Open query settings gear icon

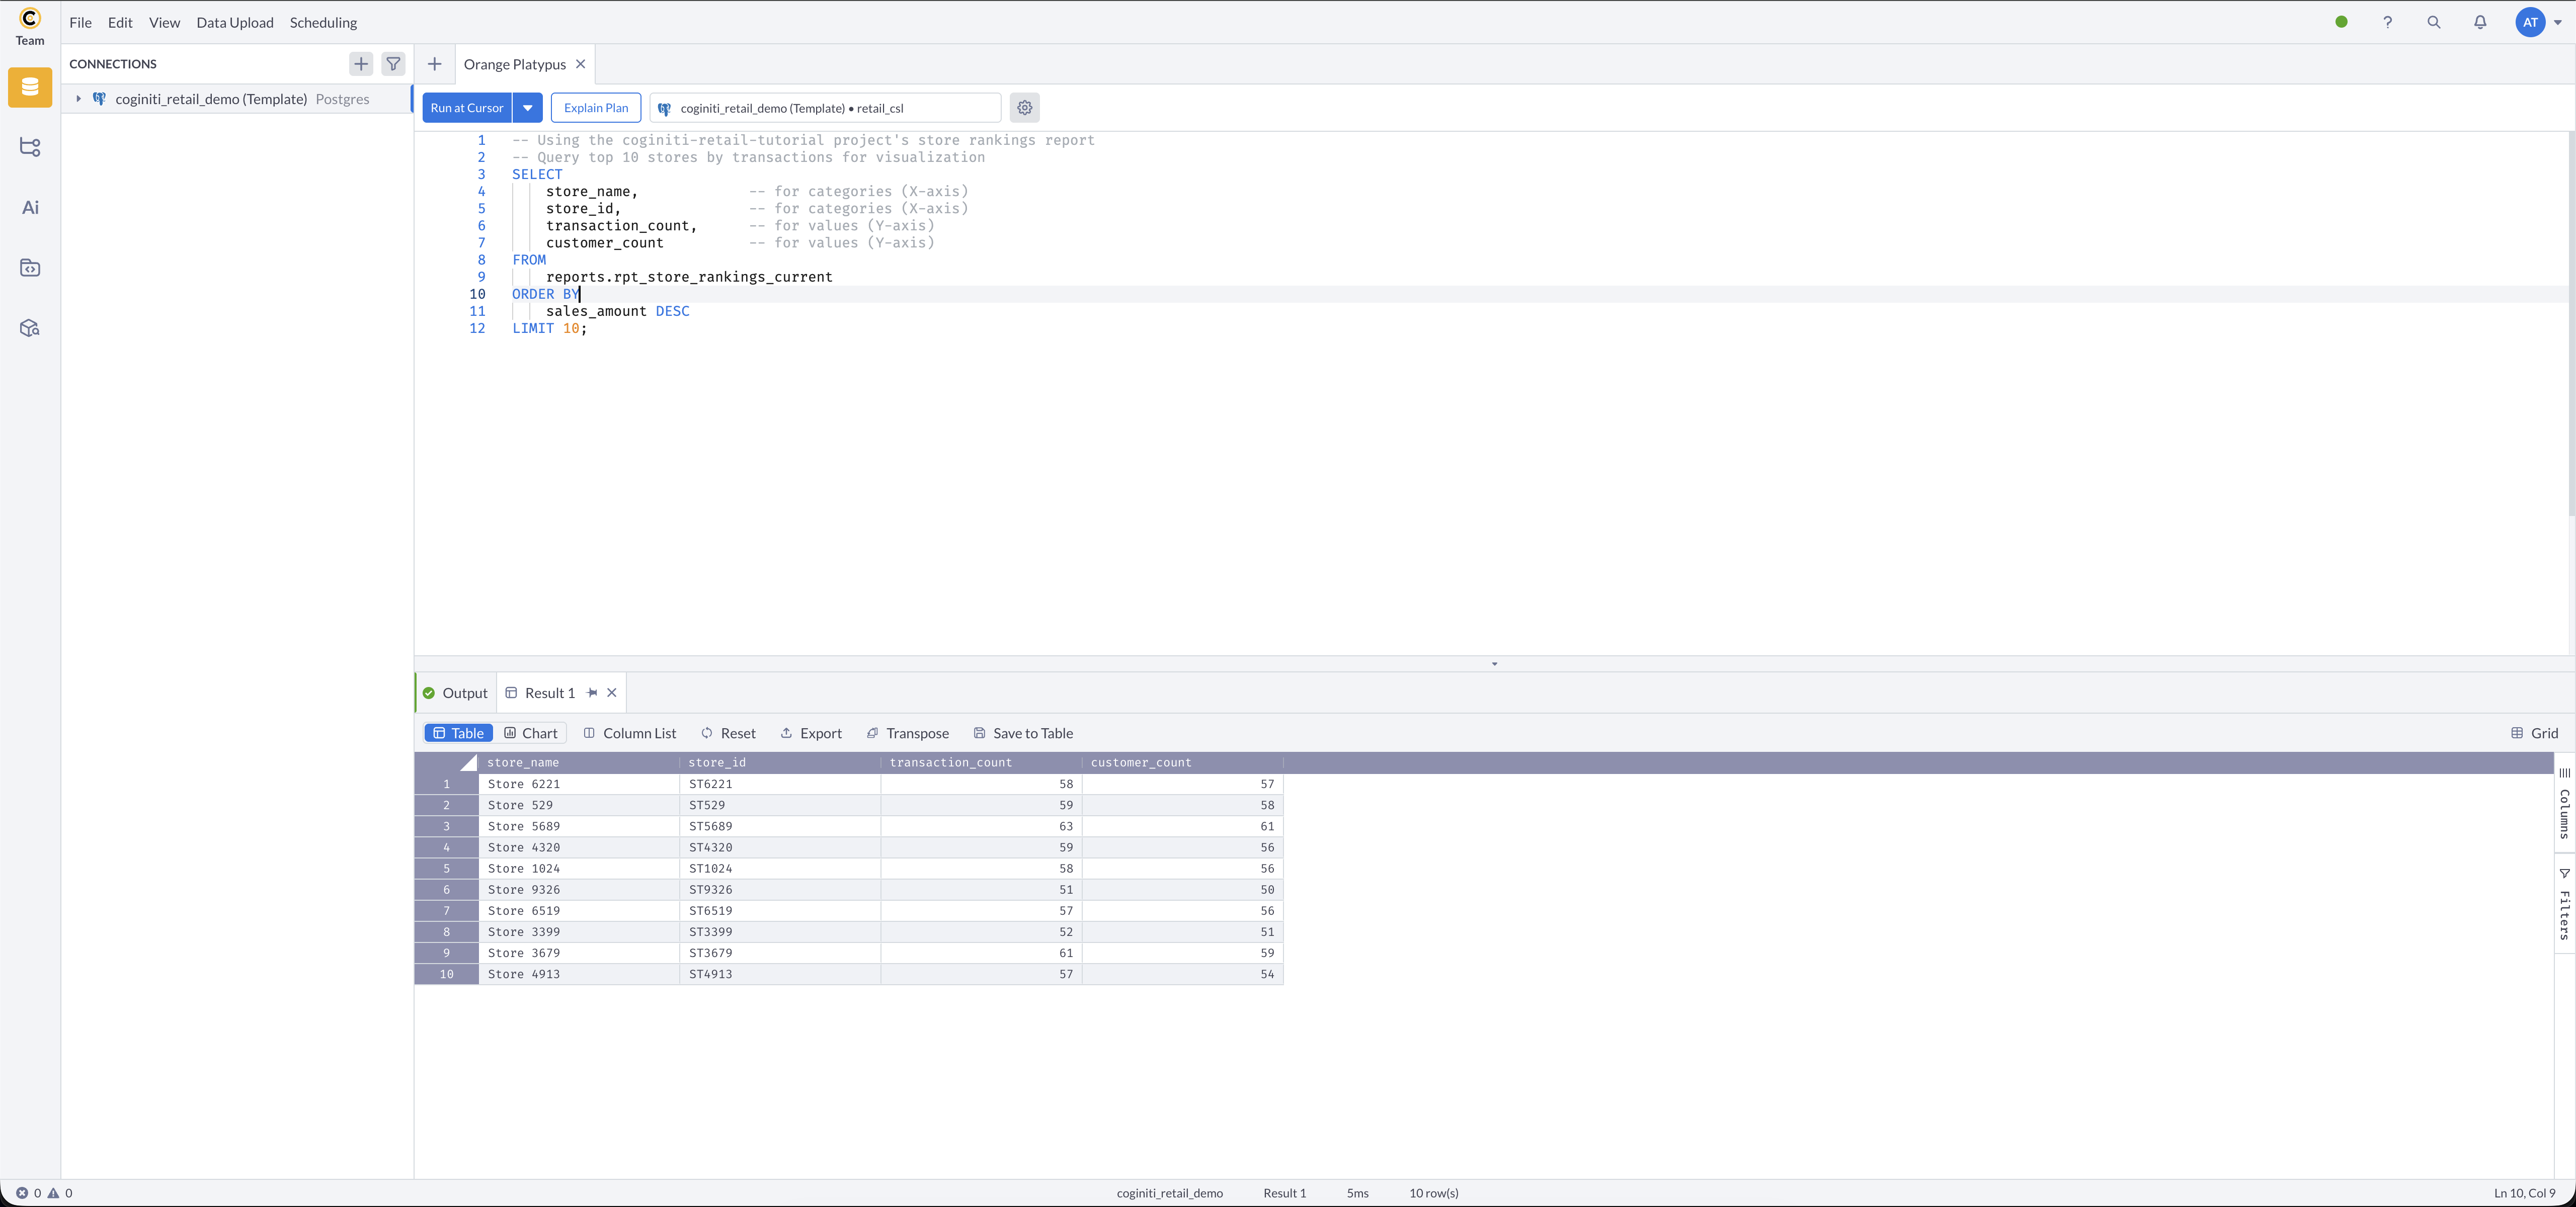click(x=1024, y=108)
